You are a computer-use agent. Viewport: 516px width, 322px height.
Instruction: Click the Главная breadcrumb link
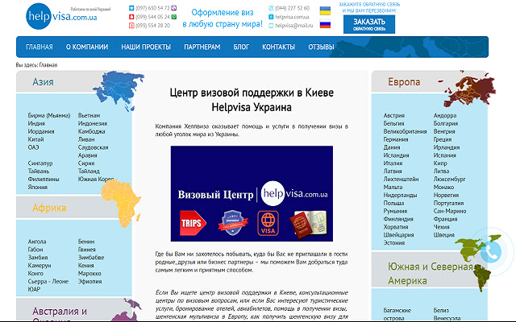pyautogui.click(x=48, y=65)
